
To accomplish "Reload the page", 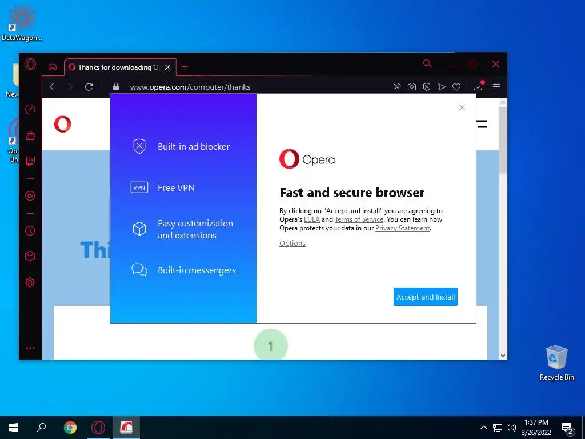I will click(x=89, y=87).
